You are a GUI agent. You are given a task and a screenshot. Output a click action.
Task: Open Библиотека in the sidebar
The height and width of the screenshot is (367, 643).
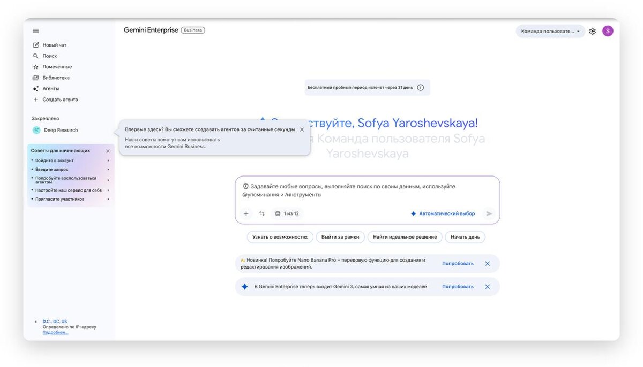[56, 78]
